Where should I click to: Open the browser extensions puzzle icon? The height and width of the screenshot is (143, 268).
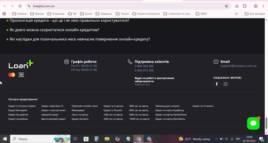[245, 6]
